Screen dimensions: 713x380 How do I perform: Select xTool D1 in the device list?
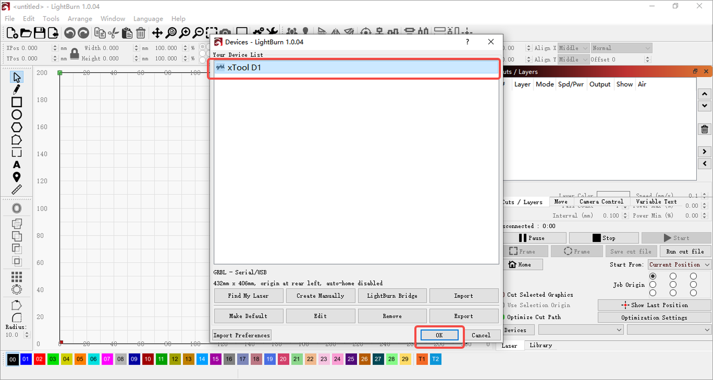(x=356, y=67)
